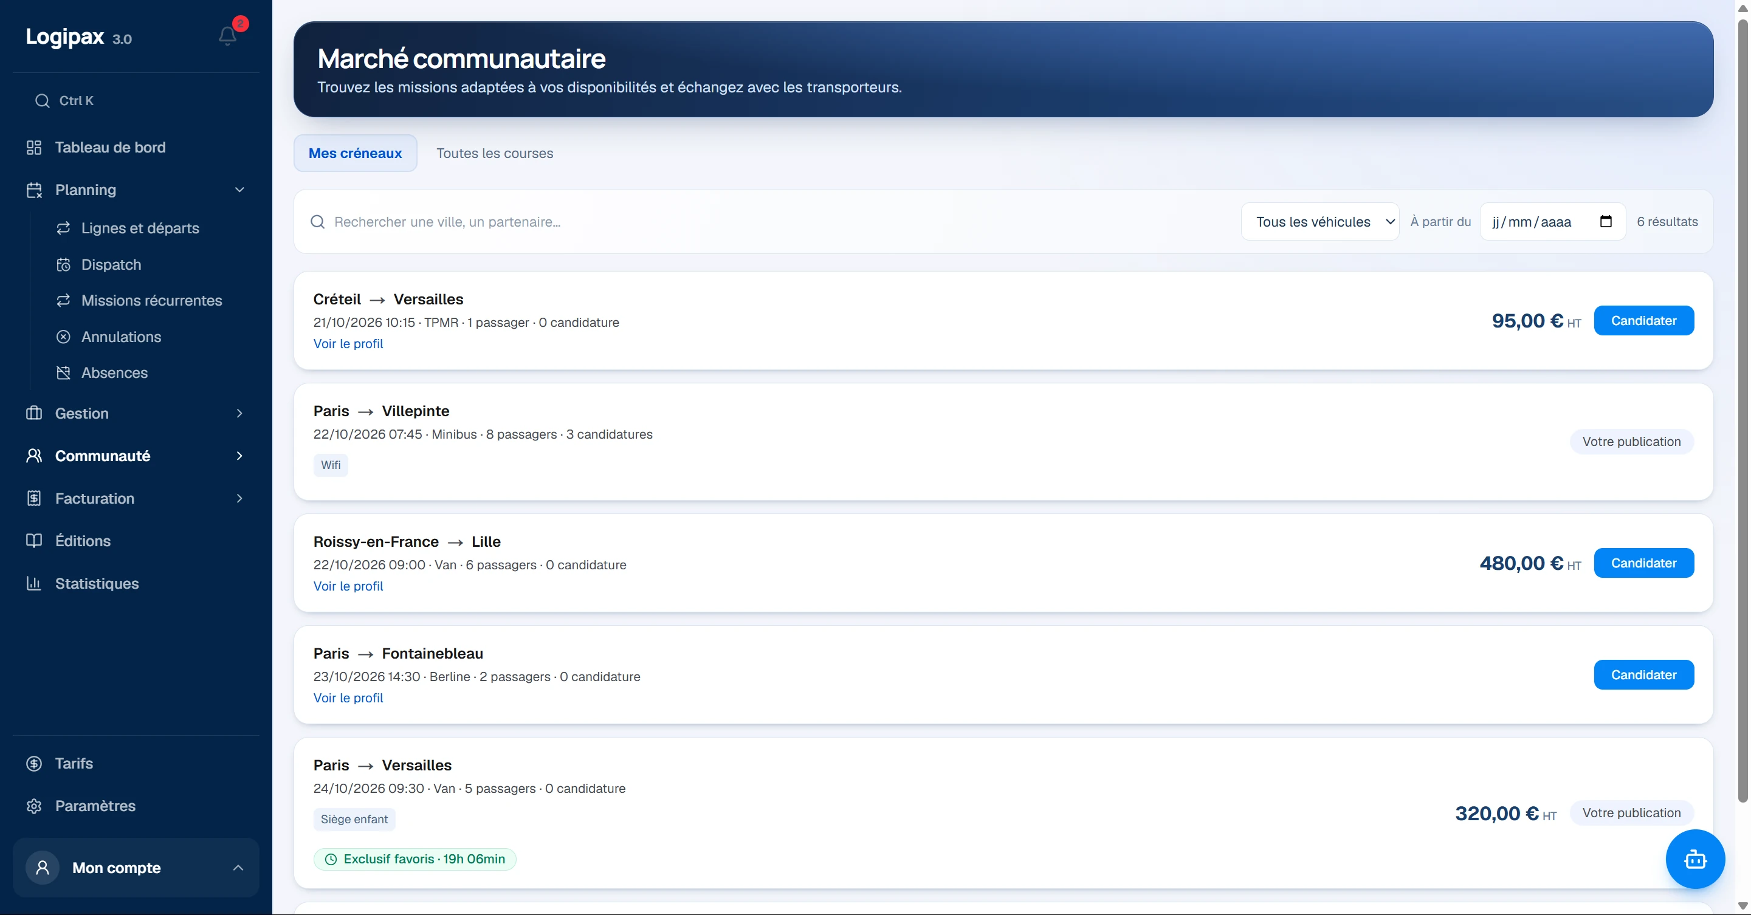Candidater for the Paris to Fontainebleau ride

pyautogui.click(x=1643, y=674)
